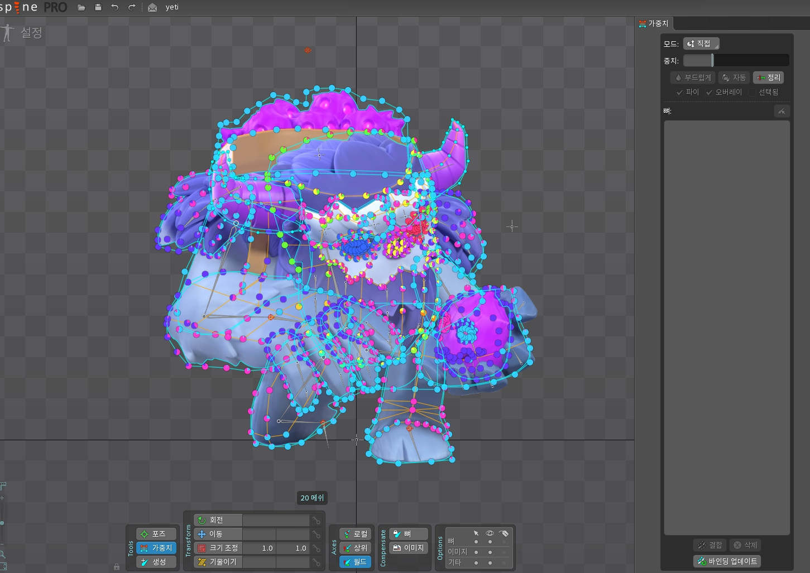810x573 pixels.
Task: Undo the last action
Action: 115,7
